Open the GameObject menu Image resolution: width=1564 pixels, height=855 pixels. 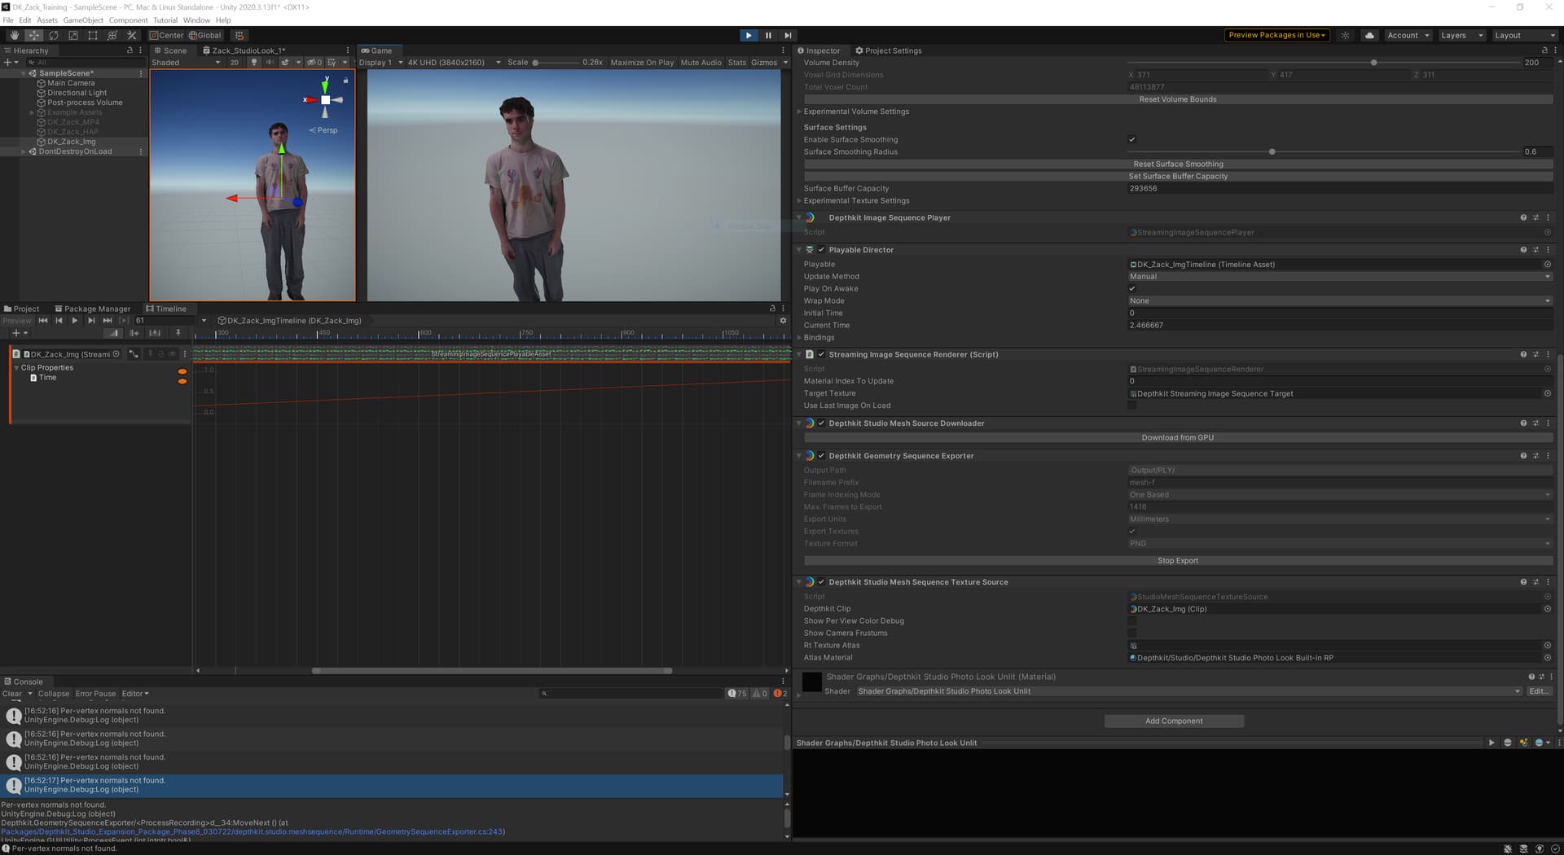coord(83,20)
